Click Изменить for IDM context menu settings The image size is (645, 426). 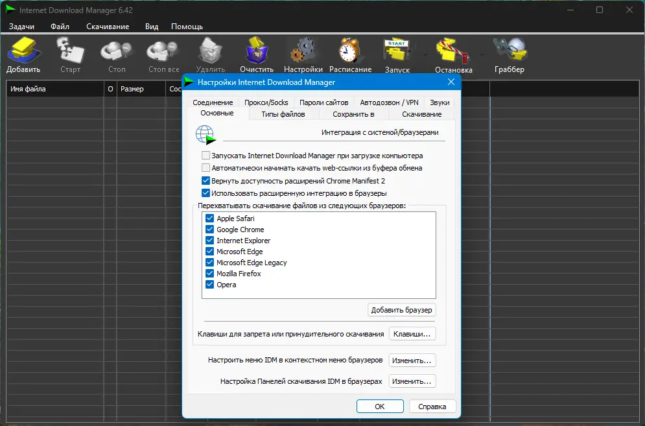pos(412,360)
